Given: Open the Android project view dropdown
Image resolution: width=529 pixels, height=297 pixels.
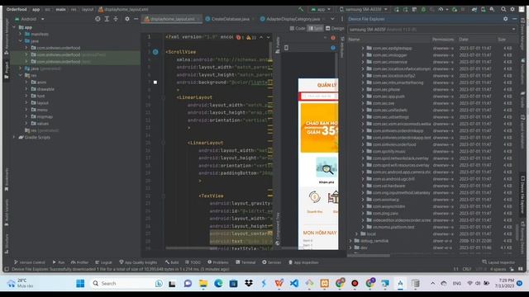Looking at the screenshot, I should point(30,19).
